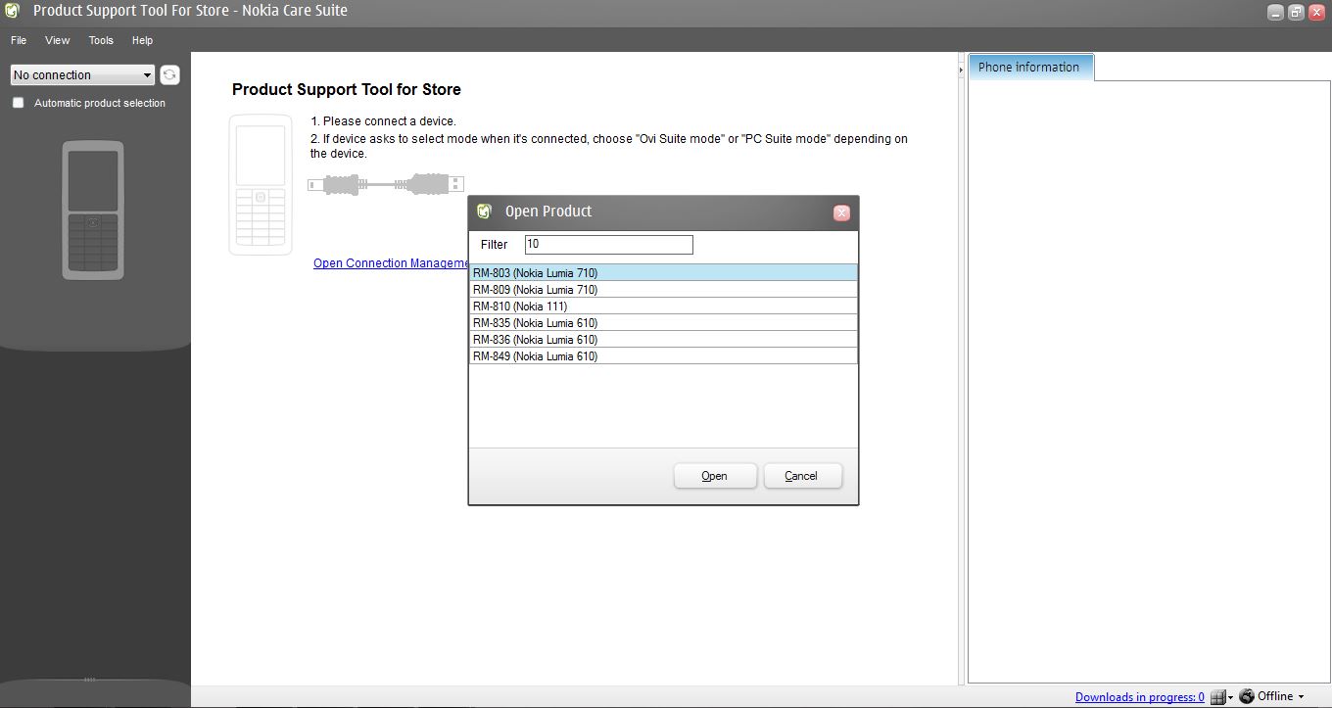The height and width of the screenshot is (708, 1332).
Task: Select RM-836 (Nokia Lumia 610)
Action: click(x=663, y=340)
